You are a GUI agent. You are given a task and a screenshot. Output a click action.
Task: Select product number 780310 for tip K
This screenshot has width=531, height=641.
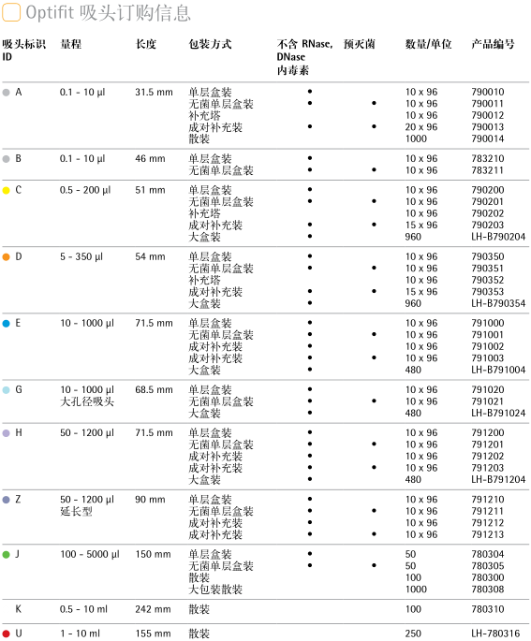point(488,609)
